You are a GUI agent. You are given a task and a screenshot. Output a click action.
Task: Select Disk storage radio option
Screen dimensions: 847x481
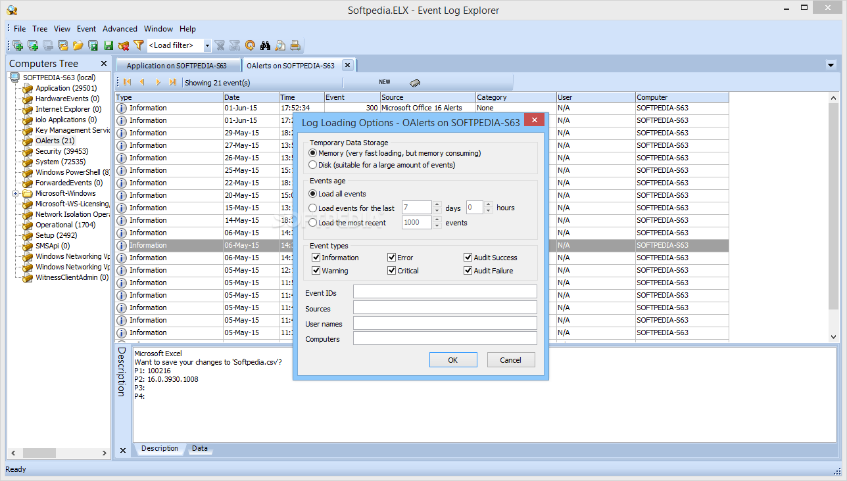click(313, 165)
